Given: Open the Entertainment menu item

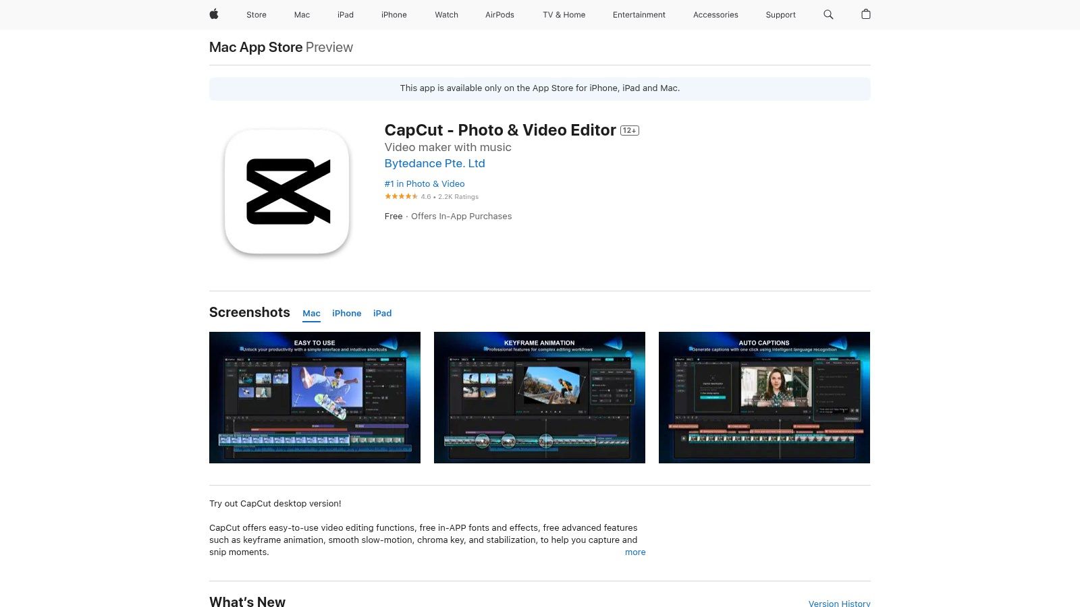Looking at the screenshot, I should coord(639,15).
